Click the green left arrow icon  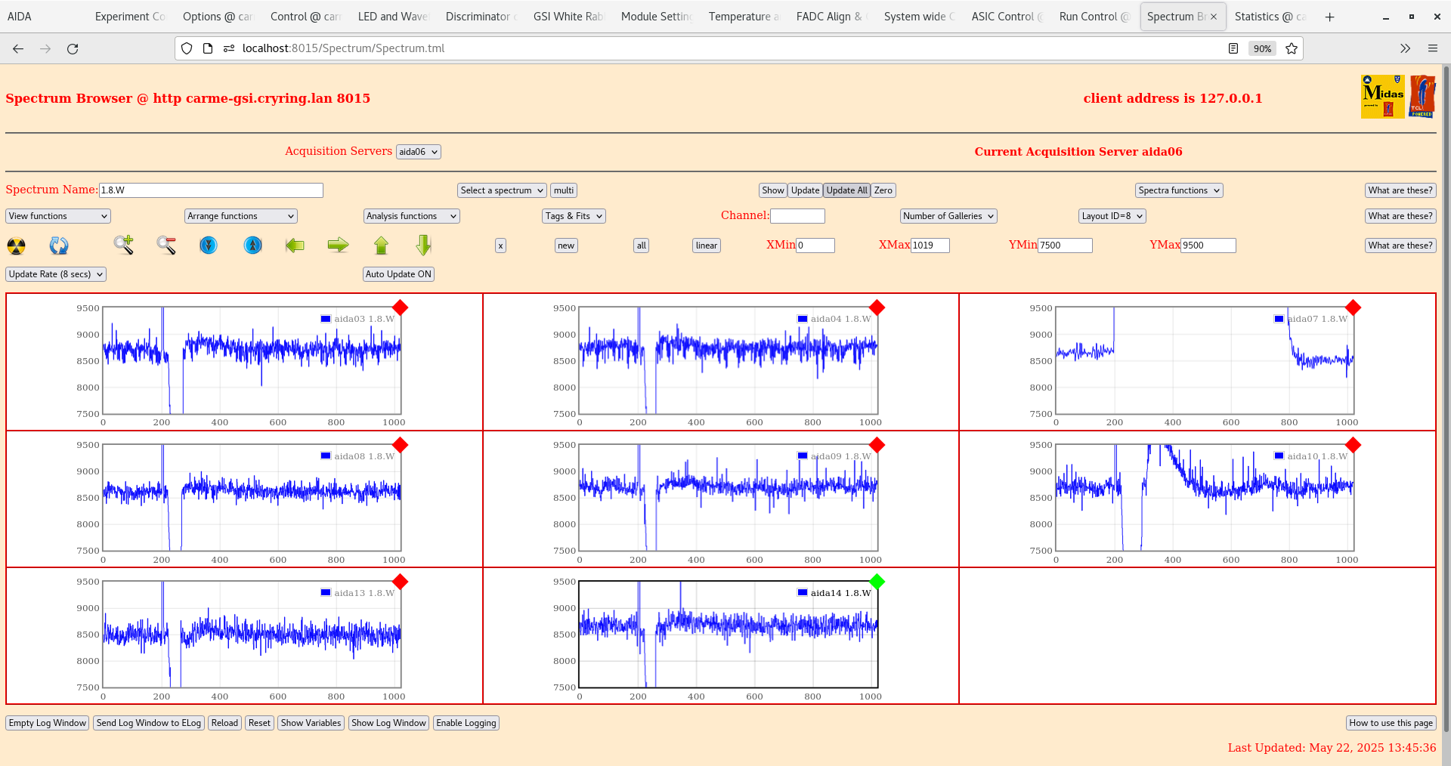[294, 245]
